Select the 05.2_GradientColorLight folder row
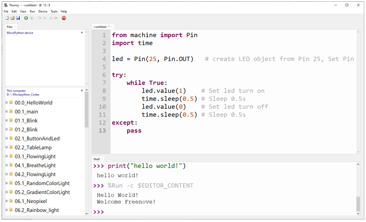366x222 pixels. [45, 192]
